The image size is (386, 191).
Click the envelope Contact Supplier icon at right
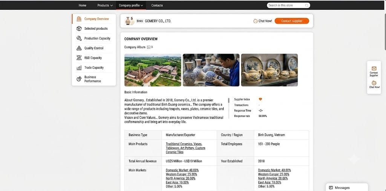(x=374, y=68)
